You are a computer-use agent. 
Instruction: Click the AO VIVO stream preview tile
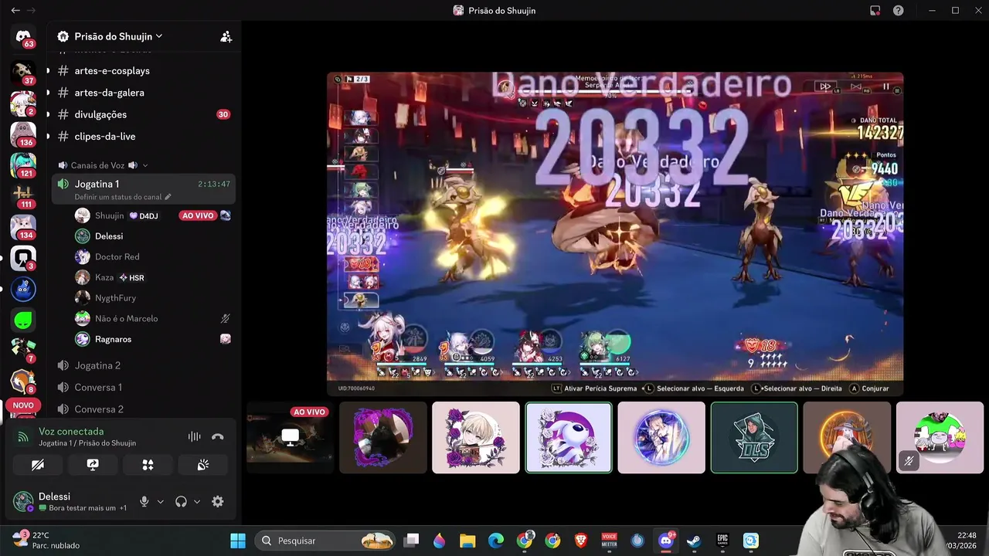pyautogui.click(x=290, y=437)
